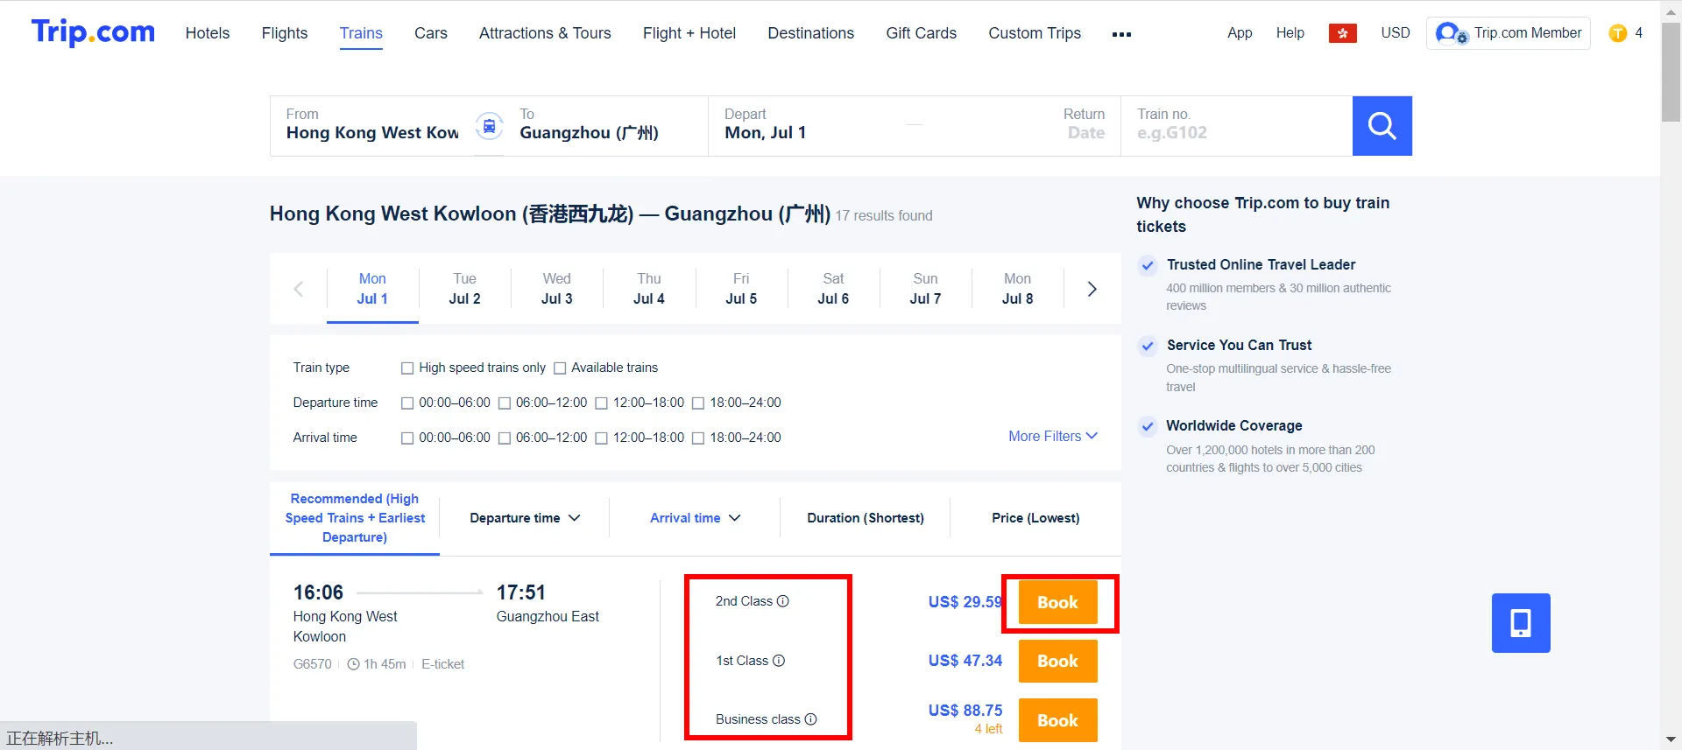Check Arrival time 06:00–12:00

[505, 438]
